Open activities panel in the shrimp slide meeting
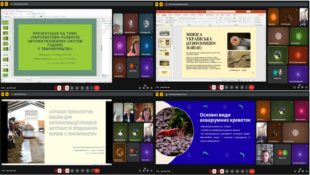310x175 pixels. (x=306, y=171)
